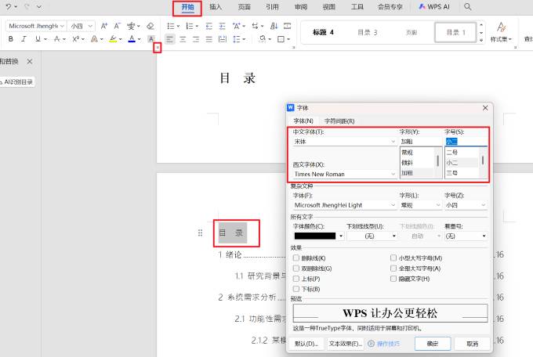Decrease font size with A- icon
The image size is (533, 357).
pyautogui.click(x=118, y=26)
